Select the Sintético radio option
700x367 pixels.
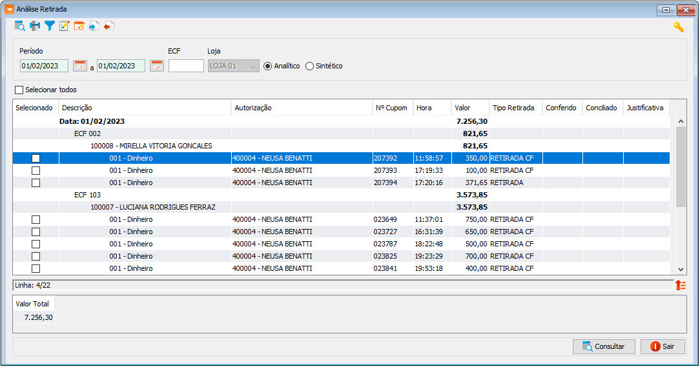310,66
